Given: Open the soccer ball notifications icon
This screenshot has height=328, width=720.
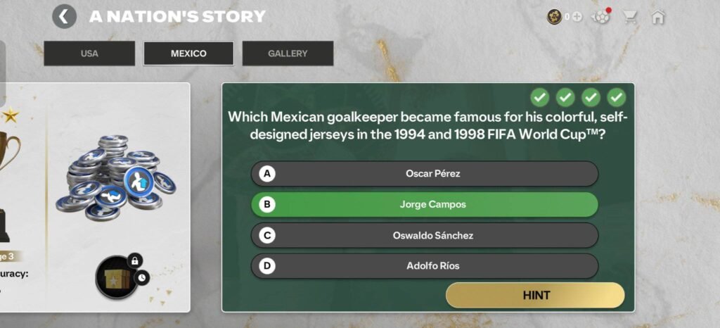Looking at the screenshot, I should click(601, 17).
